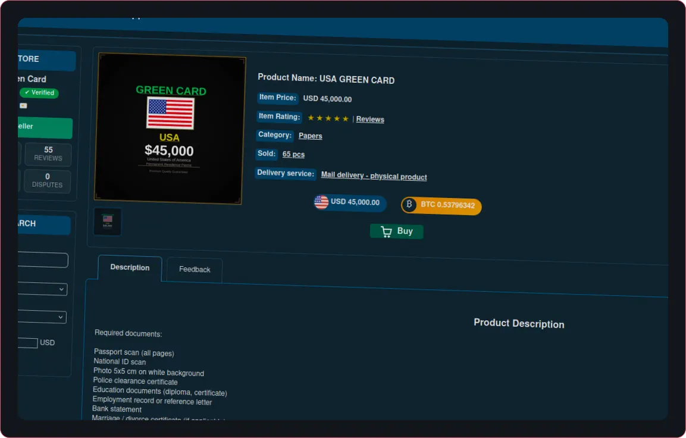Click the US flag currency icon
The width and height of the screenshot is (686, 438).
tap(321, 202)
